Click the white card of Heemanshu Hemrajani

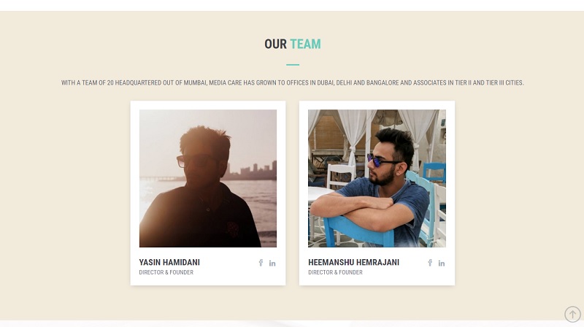pyautogui.click(x=377, y=193)
